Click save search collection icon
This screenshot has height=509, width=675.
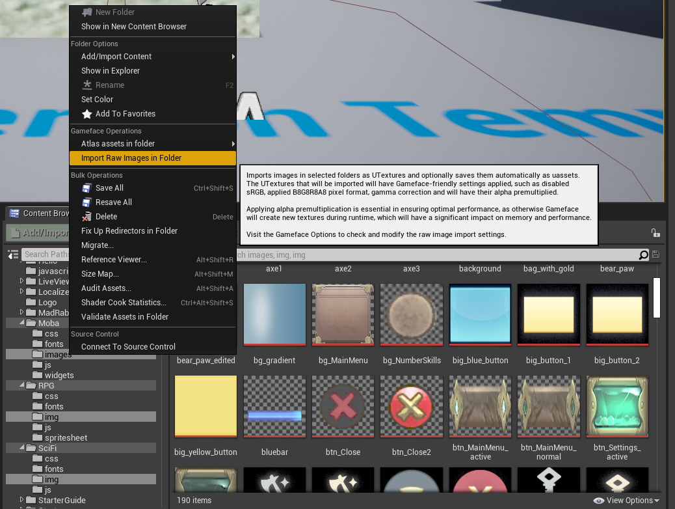[x=655, y=255]
